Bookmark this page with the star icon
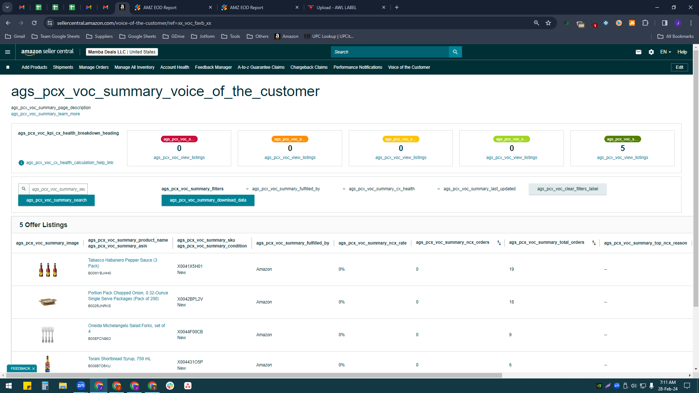This screenshot has width=699, height=393. click(548, 23)
